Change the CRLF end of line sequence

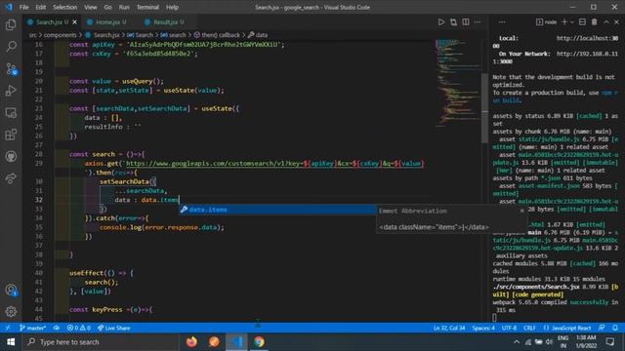(529, 328)
